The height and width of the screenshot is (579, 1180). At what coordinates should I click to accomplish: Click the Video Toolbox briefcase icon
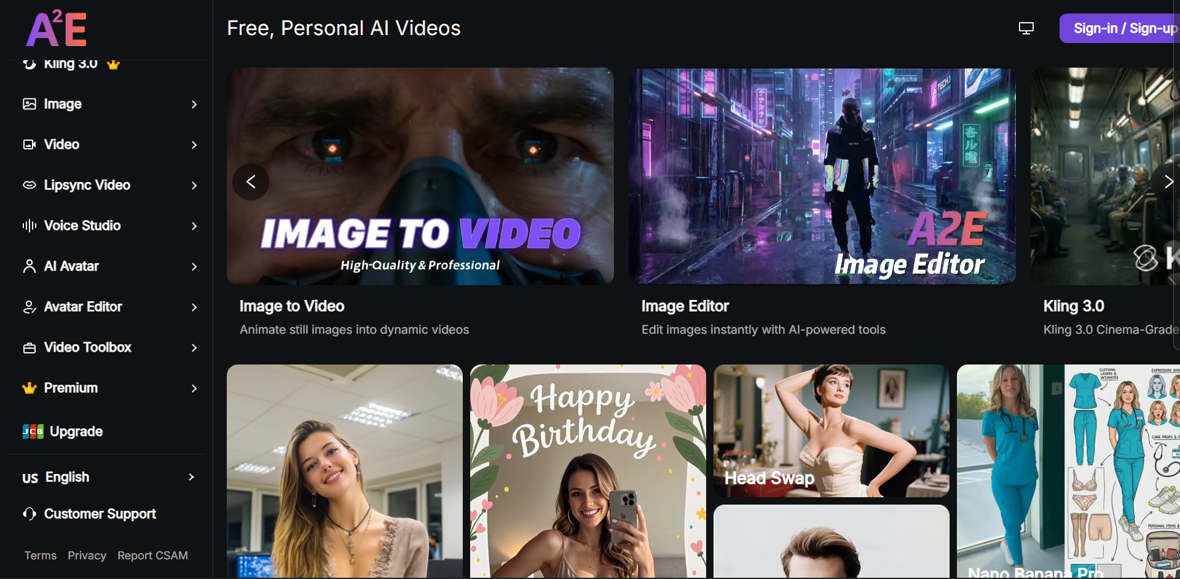[29, 348]
